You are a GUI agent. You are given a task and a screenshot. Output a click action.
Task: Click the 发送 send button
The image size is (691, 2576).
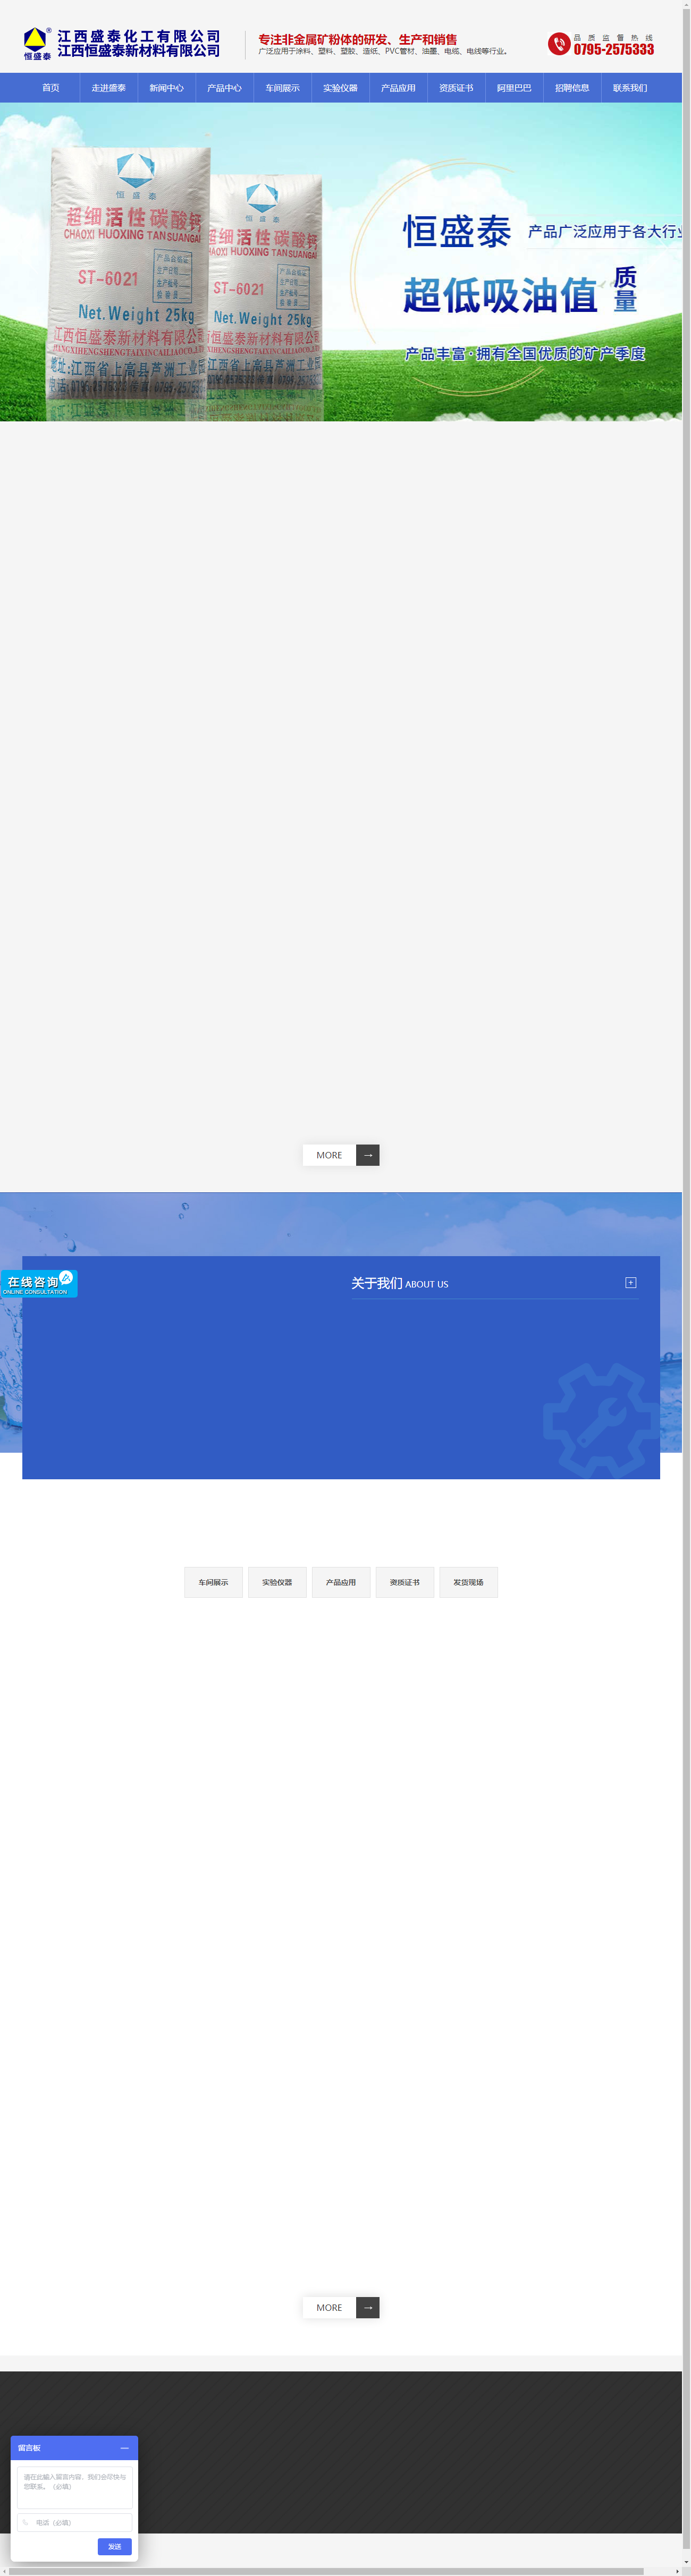click(x=115, y=2547)
